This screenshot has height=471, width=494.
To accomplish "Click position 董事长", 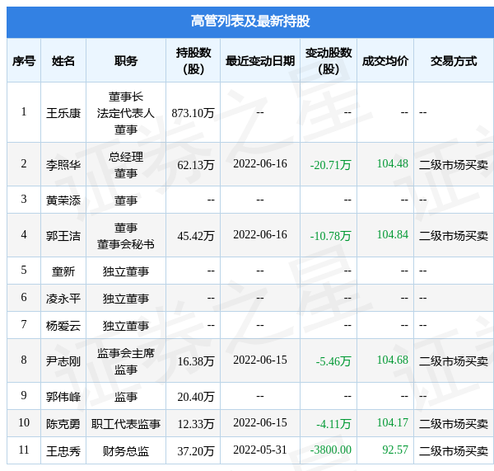I will point(126,97).
